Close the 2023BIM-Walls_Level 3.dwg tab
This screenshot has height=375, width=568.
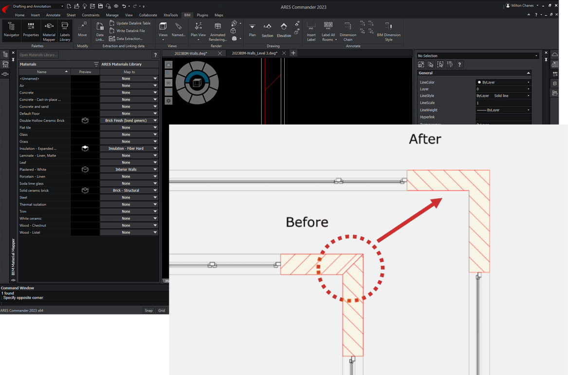pyautogui.click(x=284, y=53)
